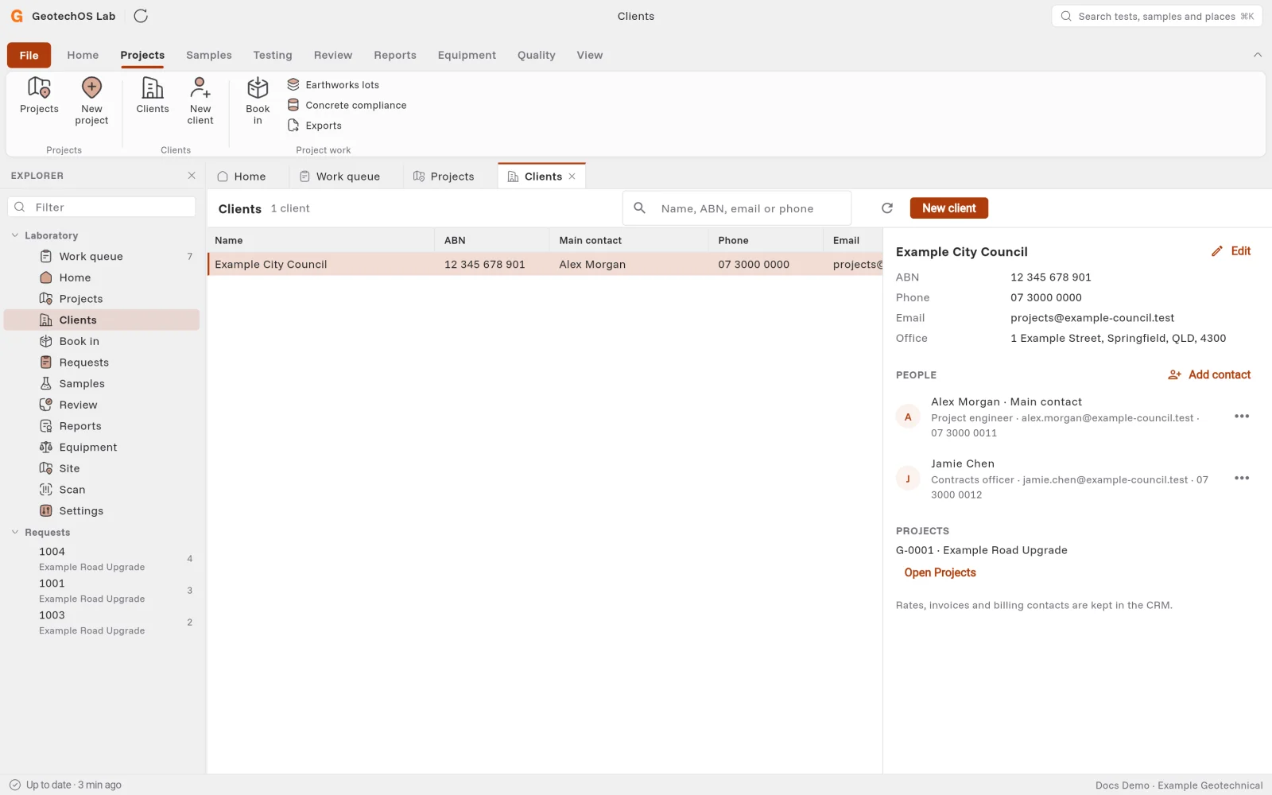Screen dimensions: 1272x795
Task: Click the New client button
Action: click(x=948, y=208)
